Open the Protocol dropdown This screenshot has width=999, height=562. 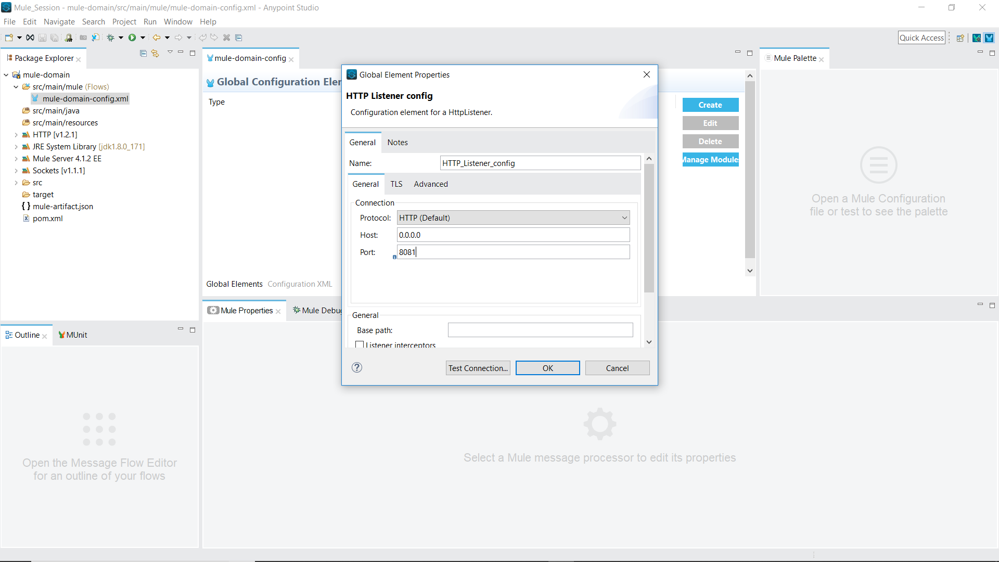tap(513, 218)
